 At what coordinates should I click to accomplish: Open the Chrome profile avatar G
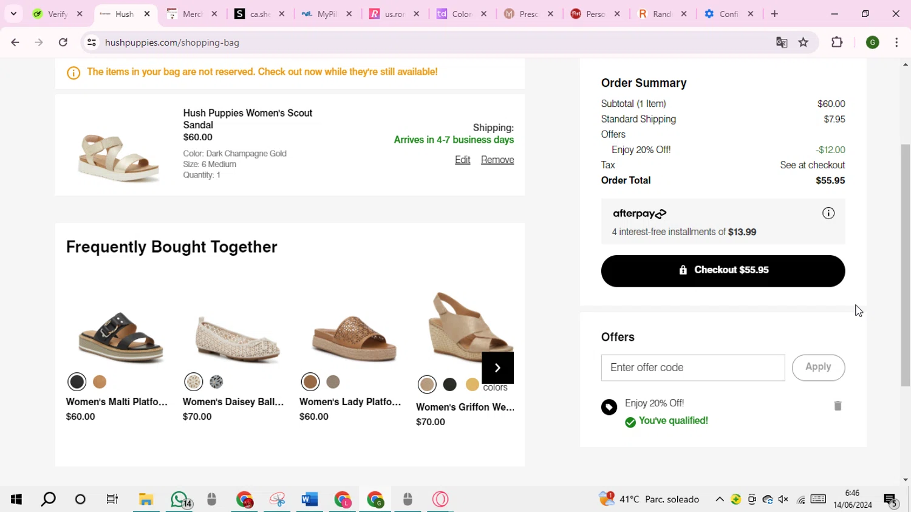(873, 43)
